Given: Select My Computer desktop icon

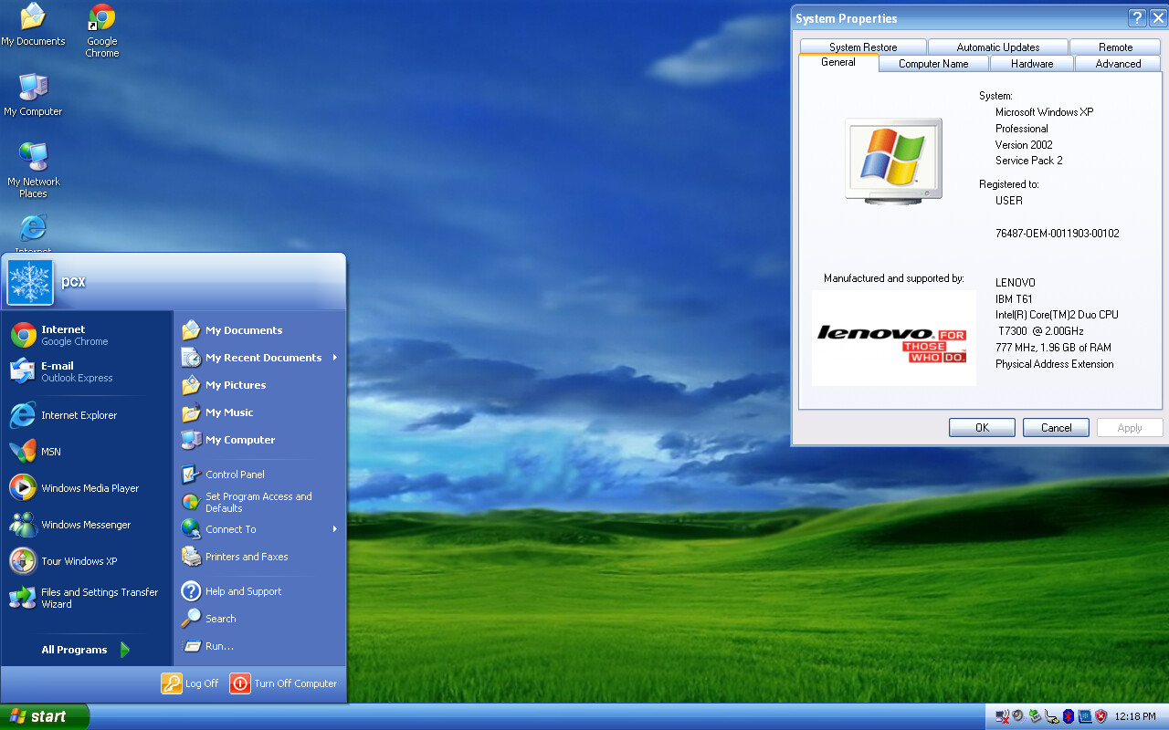Looking at the screenshot, I should (33, 95).
